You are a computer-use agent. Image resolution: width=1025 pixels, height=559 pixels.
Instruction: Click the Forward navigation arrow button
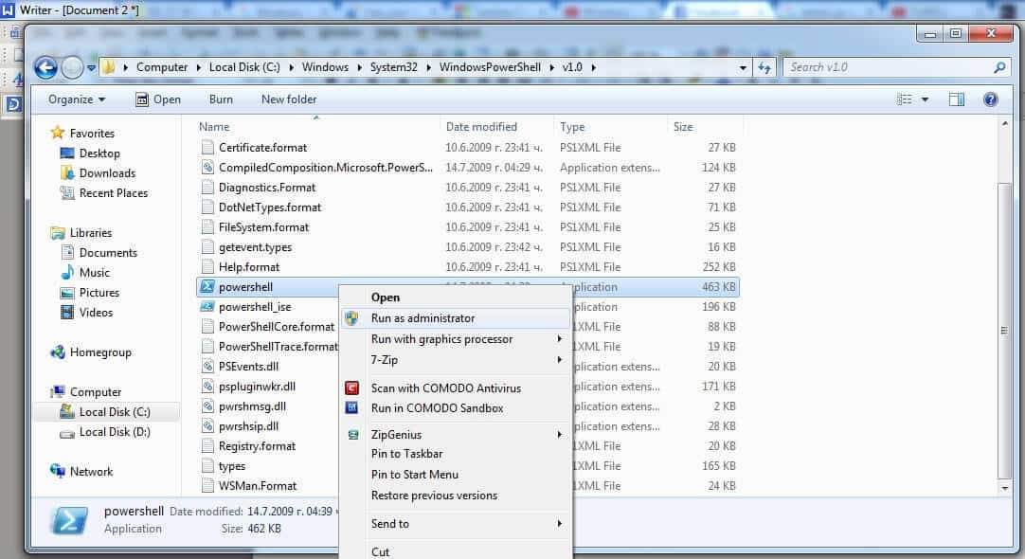(x=73, y=67)
